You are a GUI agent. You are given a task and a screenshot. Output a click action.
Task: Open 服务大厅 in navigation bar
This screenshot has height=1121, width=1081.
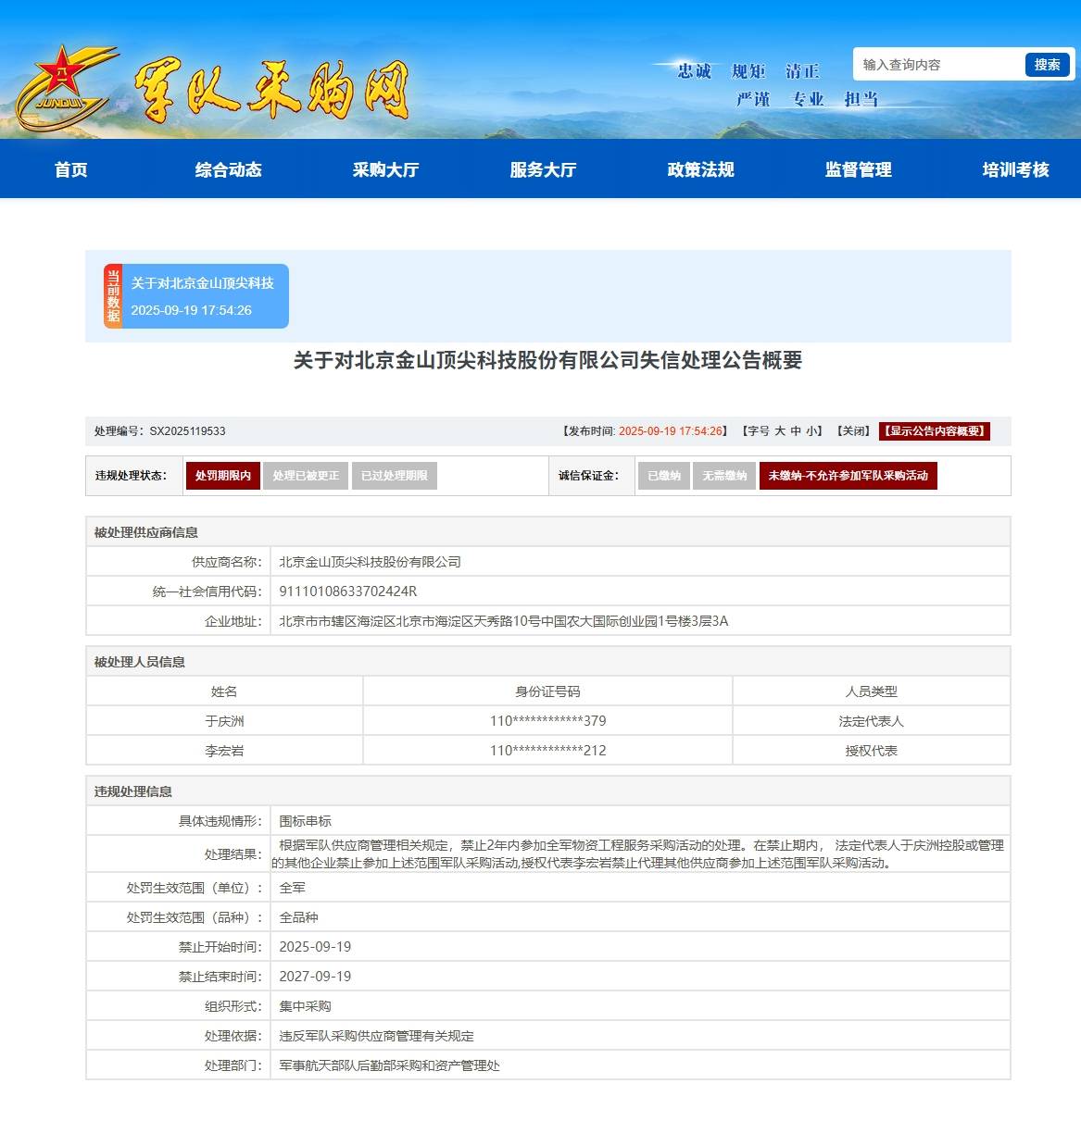click(x=544, y=169)
